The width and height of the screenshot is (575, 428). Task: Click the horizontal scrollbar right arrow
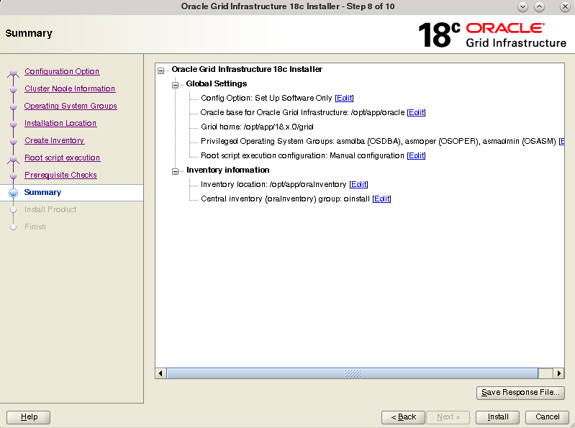(x=558, y=373)
